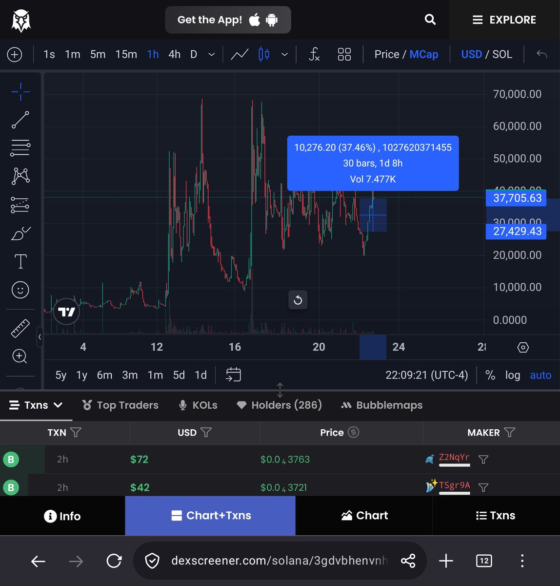
Task: Select the 15m timeframe
Action: point(126,54)
